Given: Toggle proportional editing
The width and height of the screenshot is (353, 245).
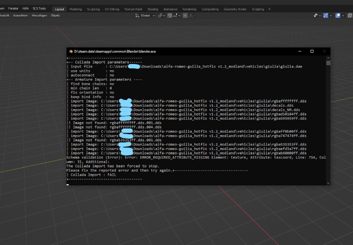Looking at the screenshot, I should (185, 16).
